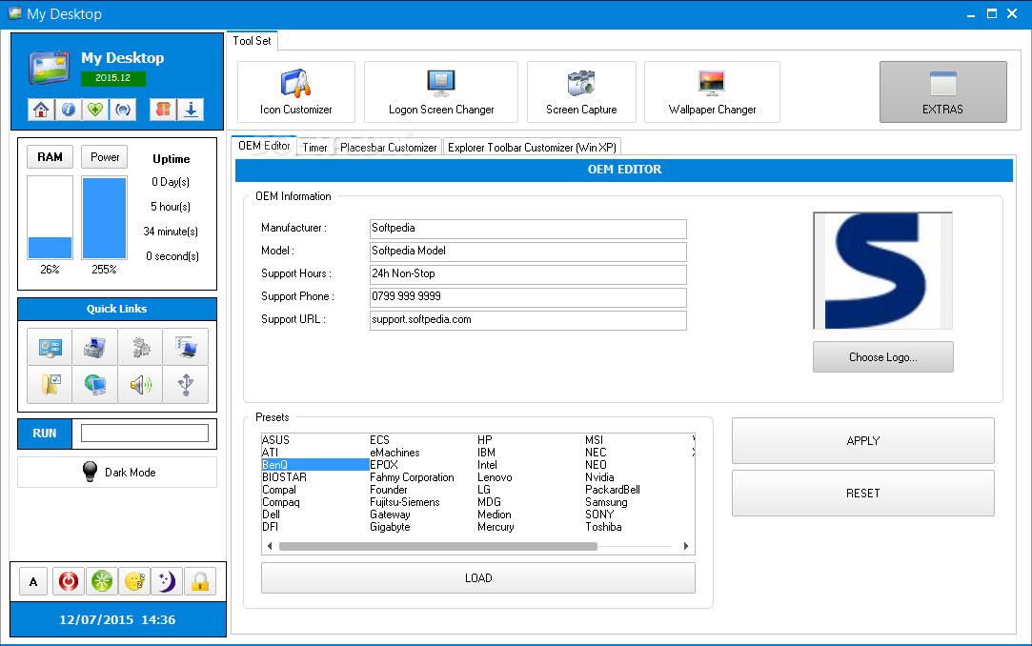Image resolution: width=1032 pixels, height=646 pixels.
Task: Click the laptop checklist quick link
Action: [186, 347]
